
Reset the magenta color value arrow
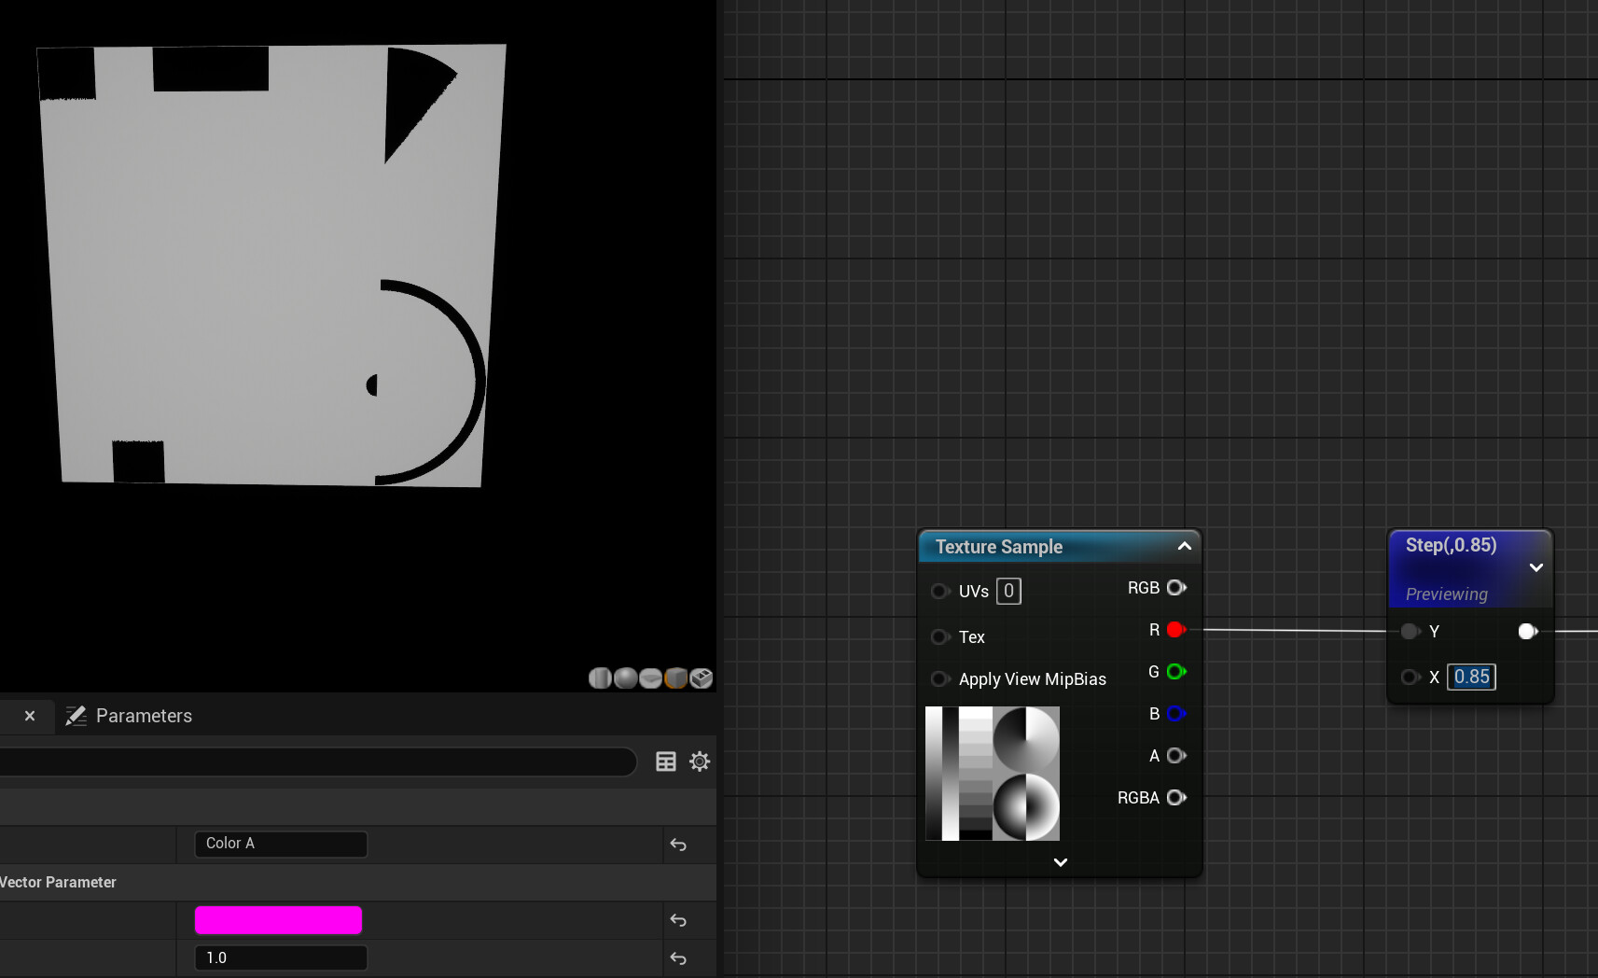pyautogui.click(x=678, y=920)
